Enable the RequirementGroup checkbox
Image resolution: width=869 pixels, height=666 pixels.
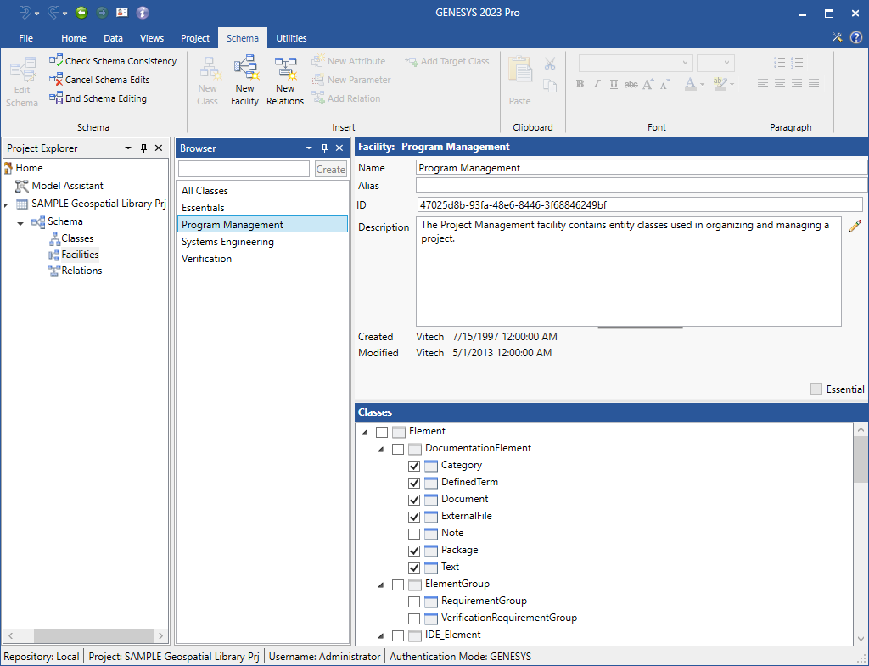pos(414,602)
